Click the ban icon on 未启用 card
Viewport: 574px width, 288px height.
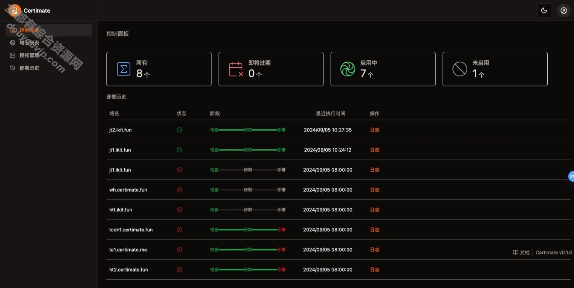pos(459,69)
